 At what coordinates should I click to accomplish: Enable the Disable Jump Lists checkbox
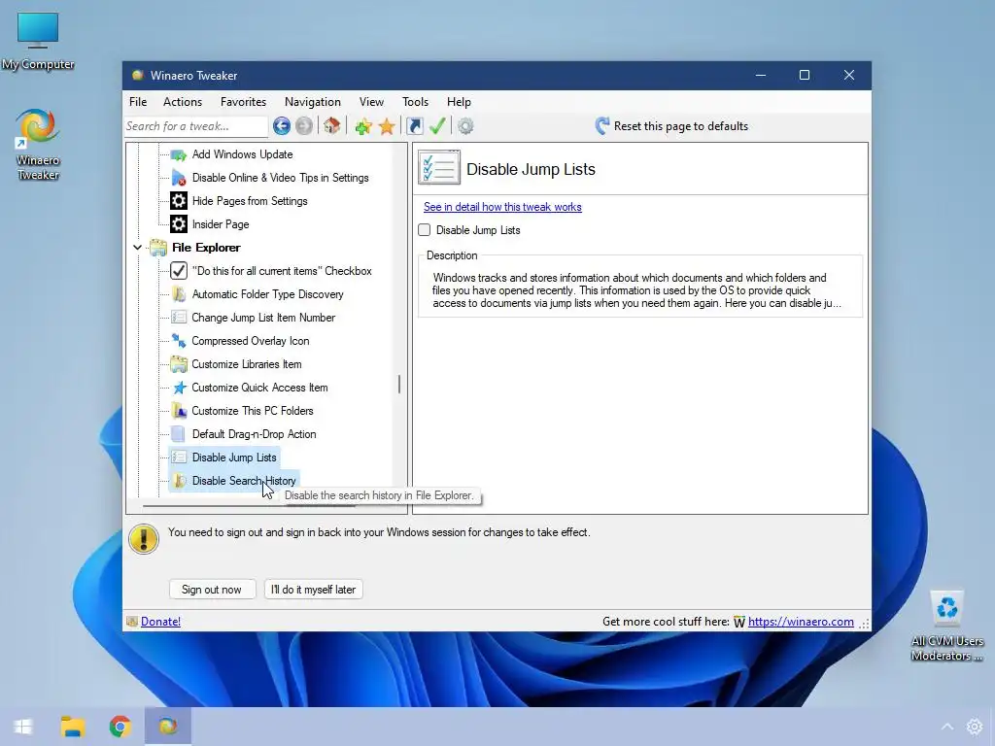tap(425, 230)
